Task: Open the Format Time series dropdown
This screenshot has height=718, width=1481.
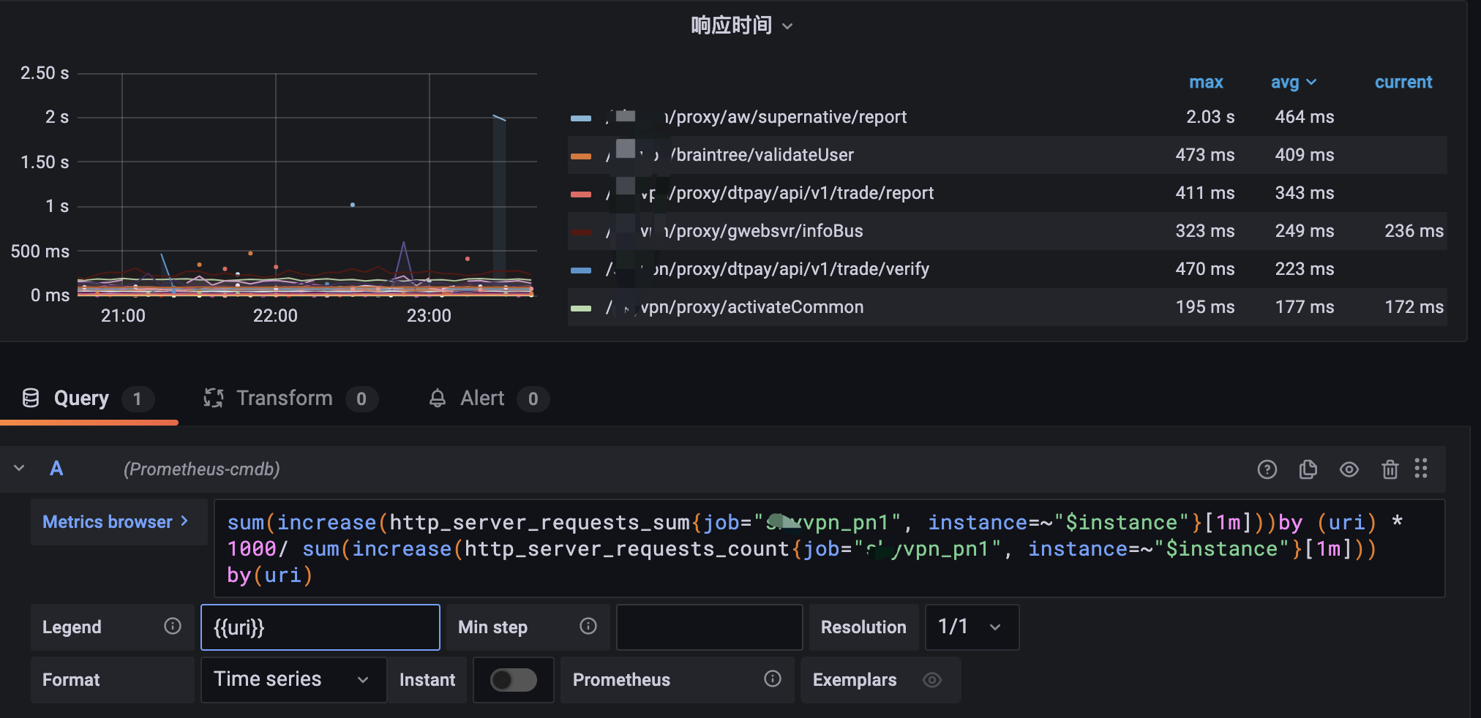Action: pyautogui.click(x=293, y=679)
